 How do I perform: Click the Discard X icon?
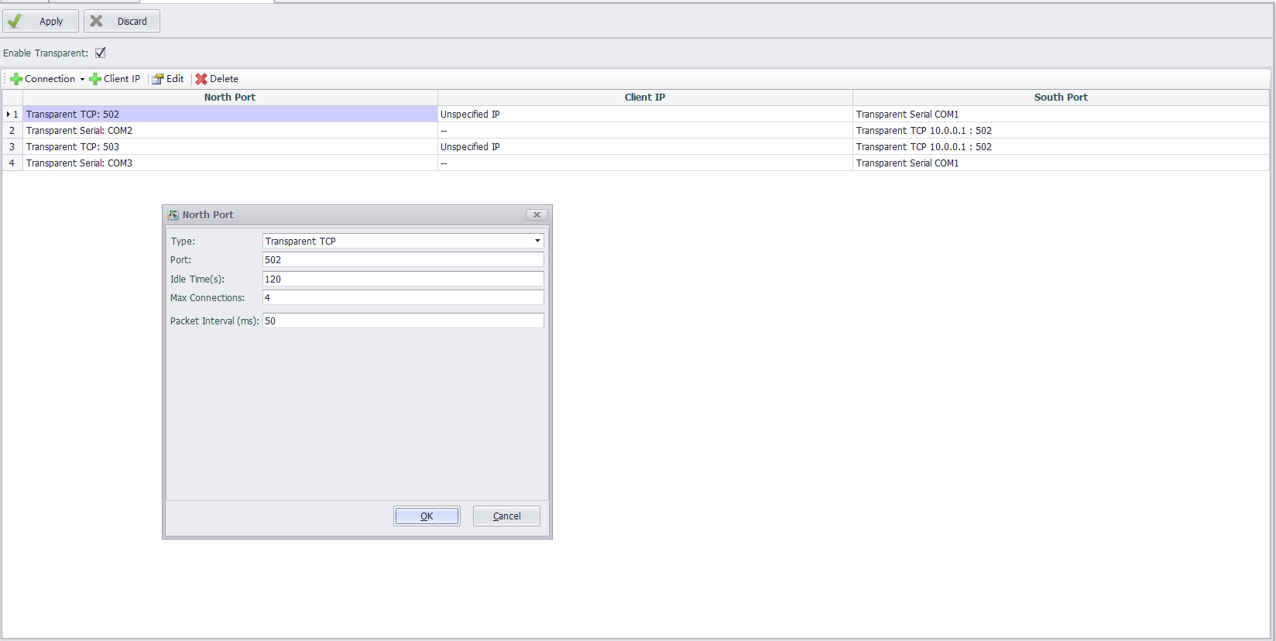[97, 21]
